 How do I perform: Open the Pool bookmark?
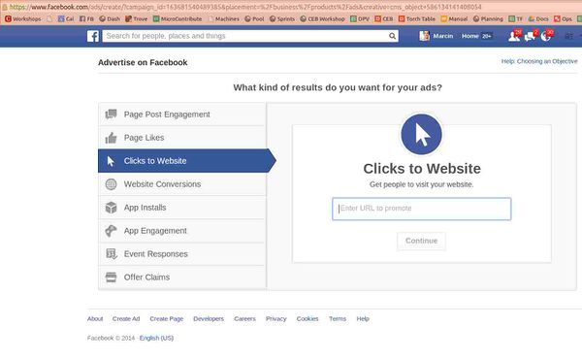click(x=254, y=18)
